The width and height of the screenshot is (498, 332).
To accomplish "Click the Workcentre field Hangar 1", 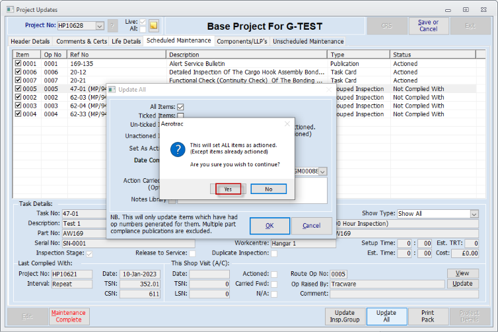I will click(x=303, y=244).
